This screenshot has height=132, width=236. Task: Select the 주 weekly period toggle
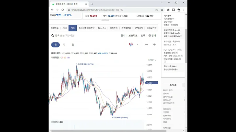(64, 45)
